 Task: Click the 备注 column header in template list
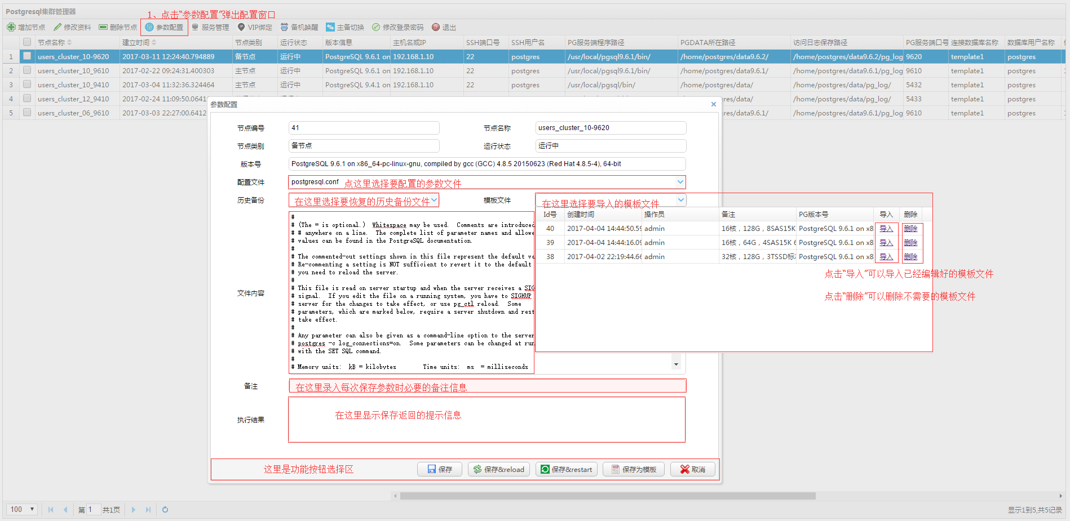[x=757, y=215]
